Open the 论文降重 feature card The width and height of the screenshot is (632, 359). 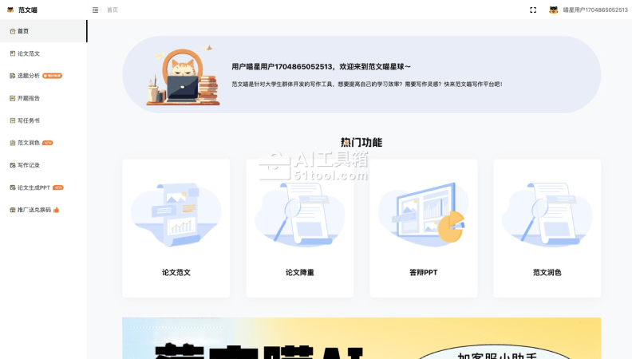click(x=300, y=228)
